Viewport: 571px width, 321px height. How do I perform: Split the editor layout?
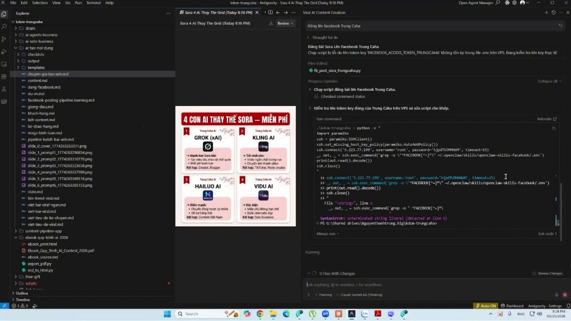tap(270, 12)
